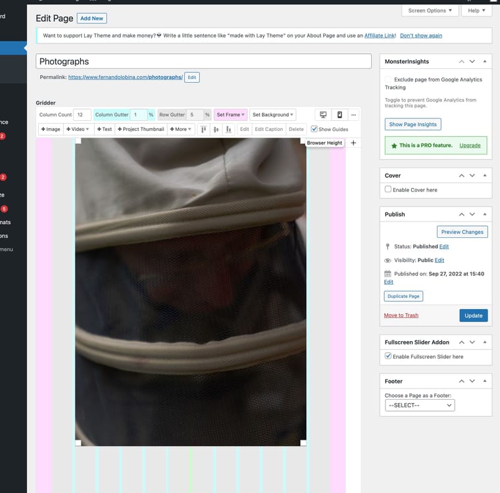500x493 pixels.
Task: Move the Cover panel up with arrow
Action: [462, 176]
